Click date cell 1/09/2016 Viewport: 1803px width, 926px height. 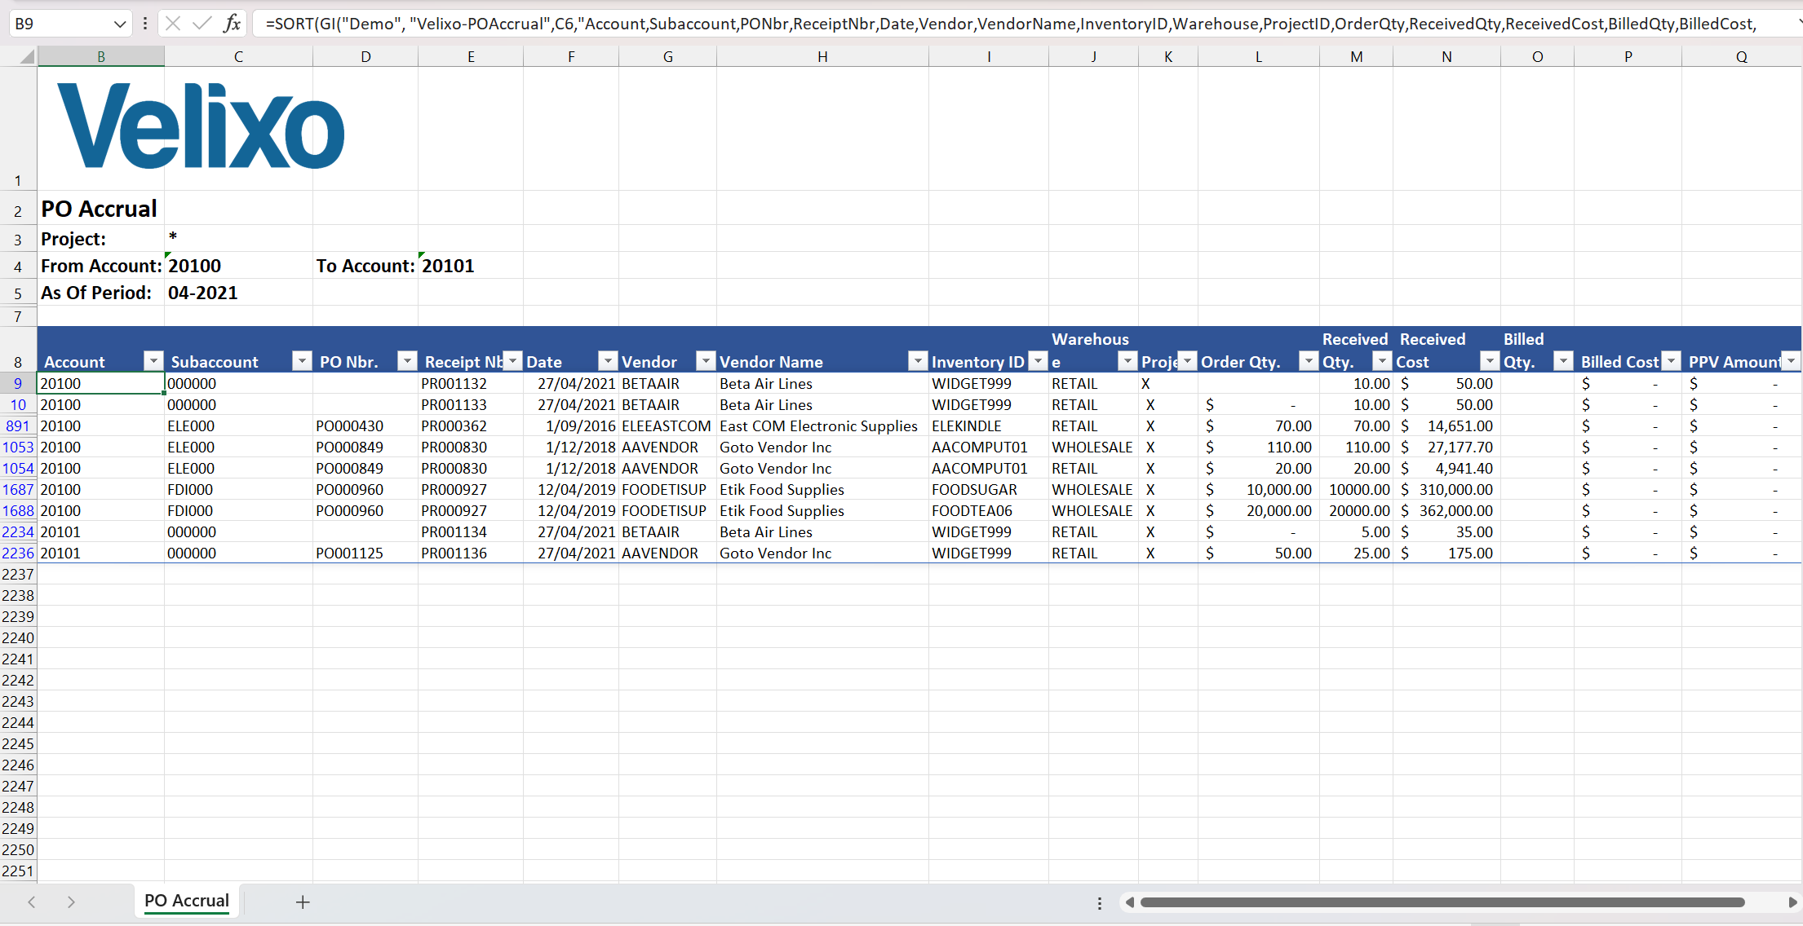click(571, 426)
